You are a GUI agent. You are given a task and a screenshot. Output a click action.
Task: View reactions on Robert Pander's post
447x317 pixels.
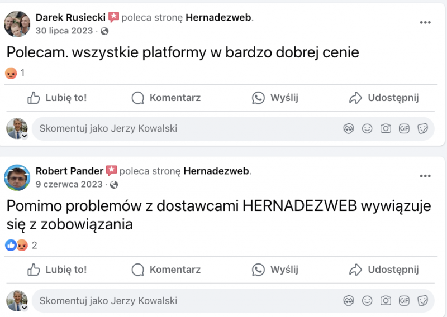(x=21, y=245)
